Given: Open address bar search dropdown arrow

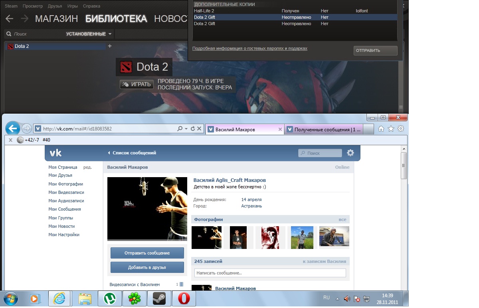Looking at the screenshot, I should [186, 128].
